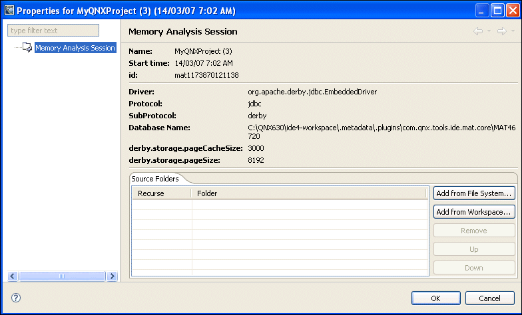The height and width of the screenshot is (315, 522).
Task: Dismiss the dialog with Cancel
Action: coord(489,298)
